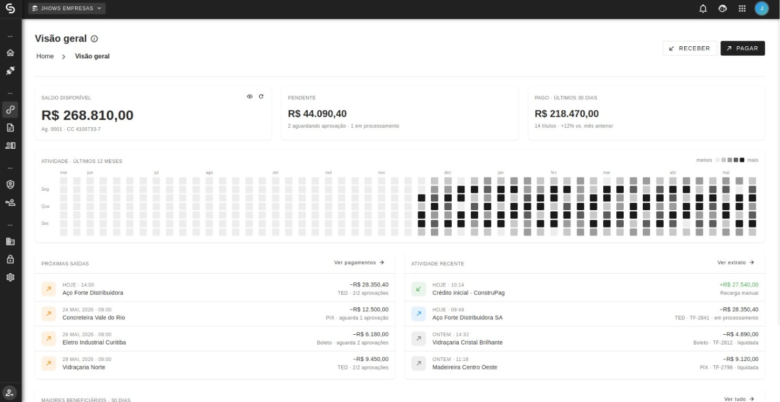Toggle balance visibility with the eye icon
The height and width of the screenshot is (402, 780).
(x=250, y=97)
